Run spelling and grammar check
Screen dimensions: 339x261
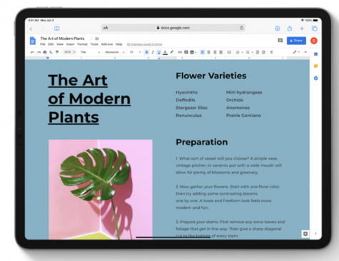pyautogui.click(x=51, y=52)
